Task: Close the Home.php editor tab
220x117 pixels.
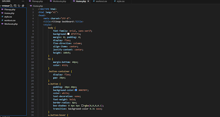Action: 88,1
